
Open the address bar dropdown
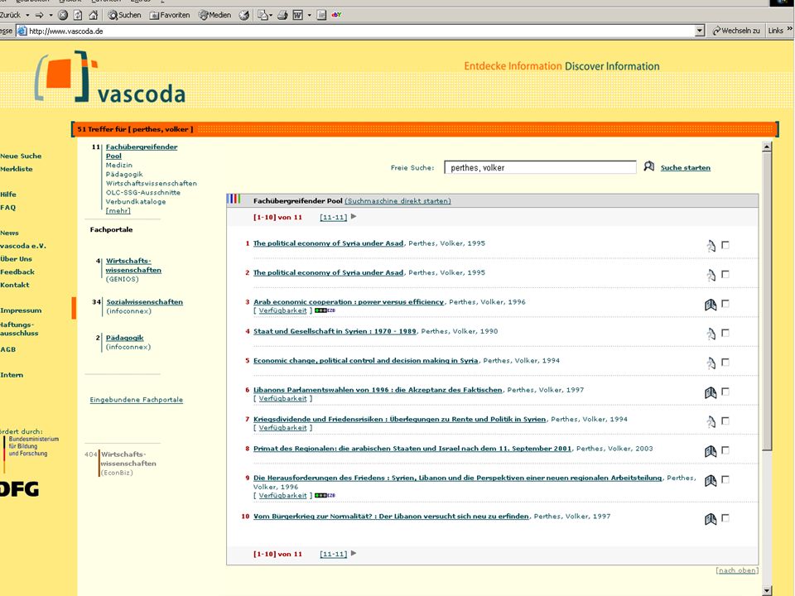click(x=700, y=31)
